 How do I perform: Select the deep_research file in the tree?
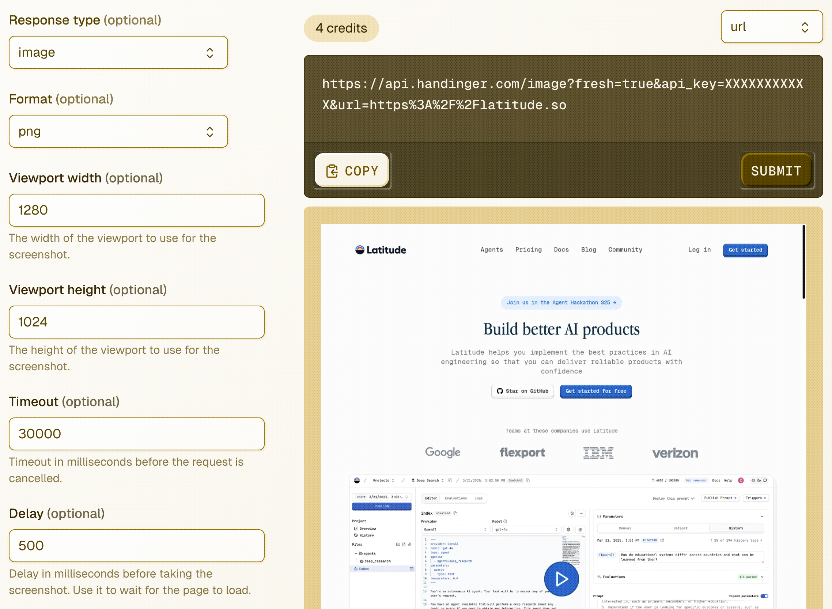pyautogui.click(x=375, y=561)
